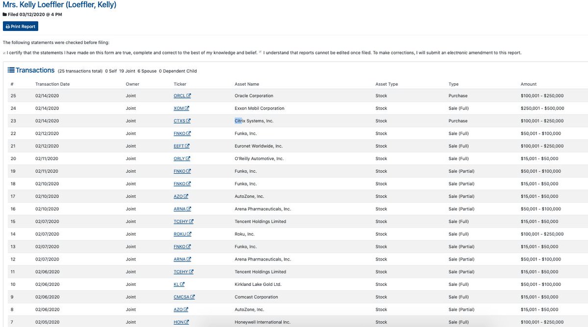The image size is (588, 327).
Task: Select the Oracle Corporation asset name
Action: pyautogui.click(x=254, y=96)
